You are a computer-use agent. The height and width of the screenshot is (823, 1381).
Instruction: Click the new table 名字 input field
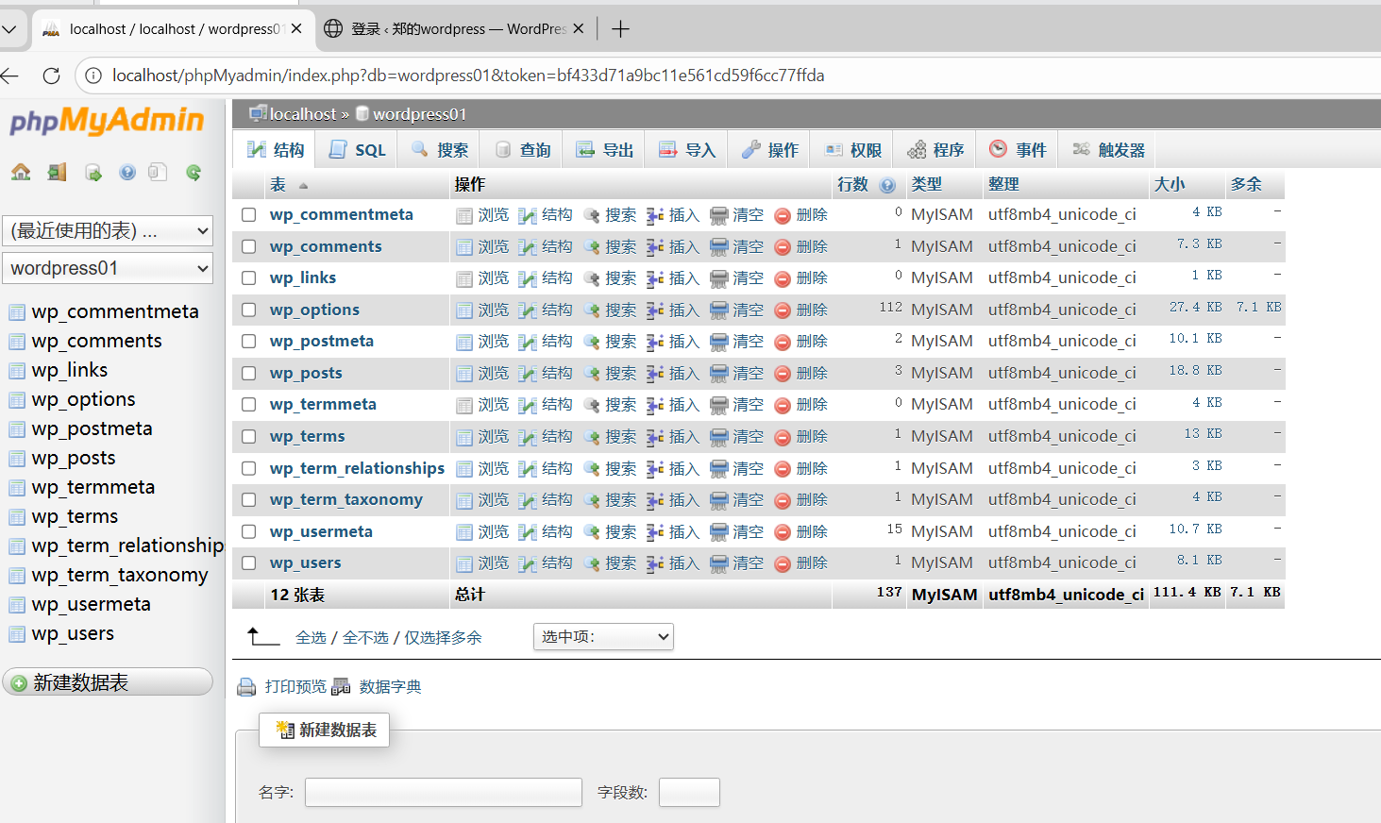pos(444,793)
